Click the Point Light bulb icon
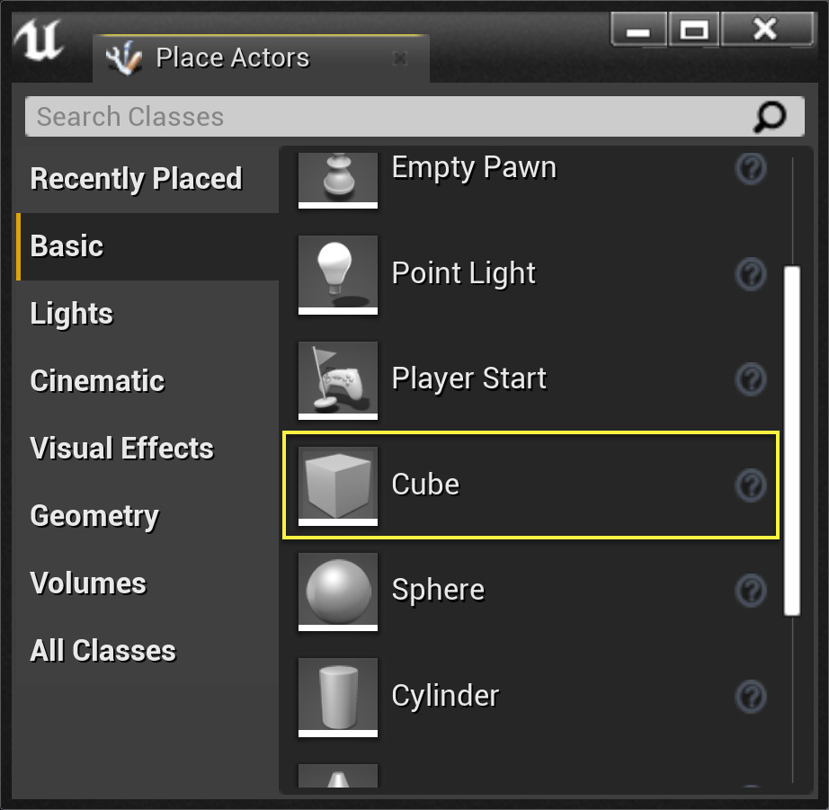Viewport: 829px width, 810px height. click(x=337, y=274)
